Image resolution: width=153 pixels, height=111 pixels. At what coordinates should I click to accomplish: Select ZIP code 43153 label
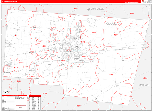(122, 104)
